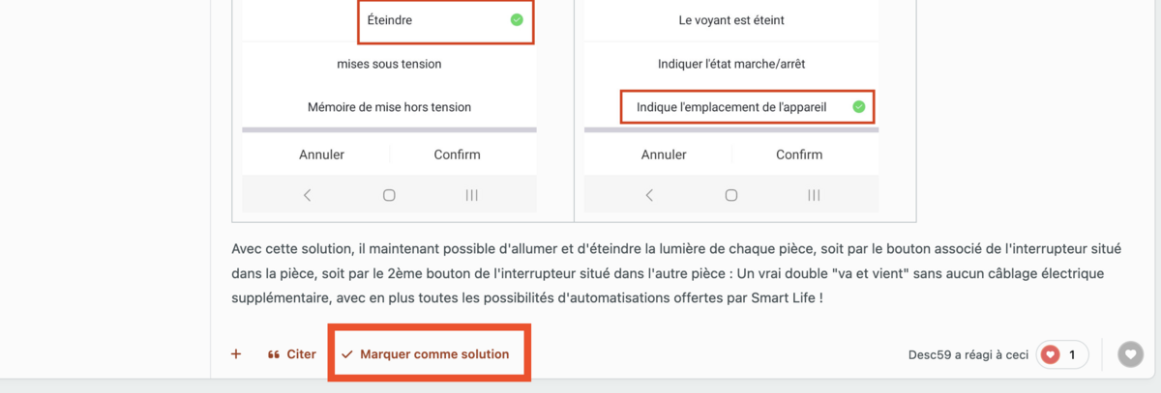1161x393 pixels.
Task: Click the grey heart like icon
Action: pyautogui.click(x=1130, y=354)
